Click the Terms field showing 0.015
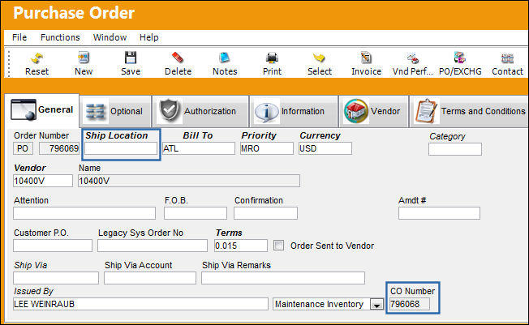This screenshot has height=325, width=529. pos(240,246)
